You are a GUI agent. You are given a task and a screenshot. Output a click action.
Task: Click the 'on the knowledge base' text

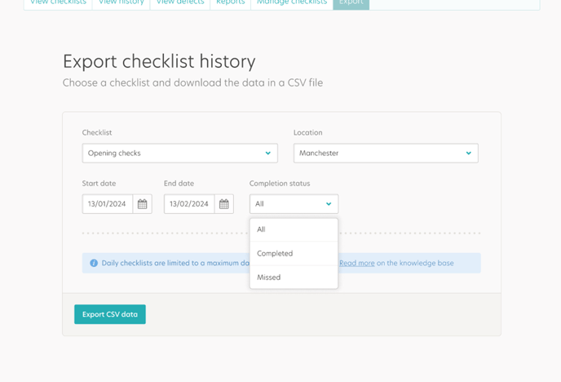pos(415,263)
